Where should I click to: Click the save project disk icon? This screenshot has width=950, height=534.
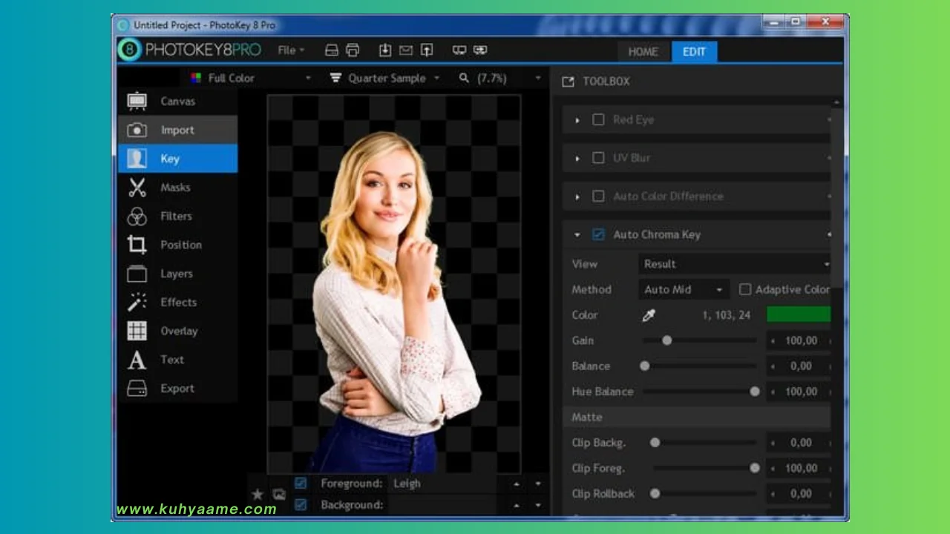[332, 50]
